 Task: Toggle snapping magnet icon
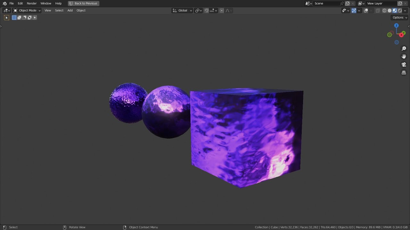pyautogui.click(x=207, y=10)
